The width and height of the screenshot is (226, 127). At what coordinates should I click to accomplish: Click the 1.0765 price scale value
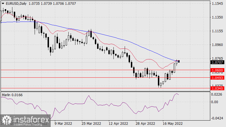tap(218, 59)
